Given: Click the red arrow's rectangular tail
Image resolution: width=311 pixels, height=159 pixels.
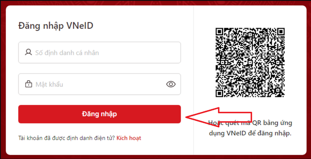Looking at the screenshot, I should (235, 117).
